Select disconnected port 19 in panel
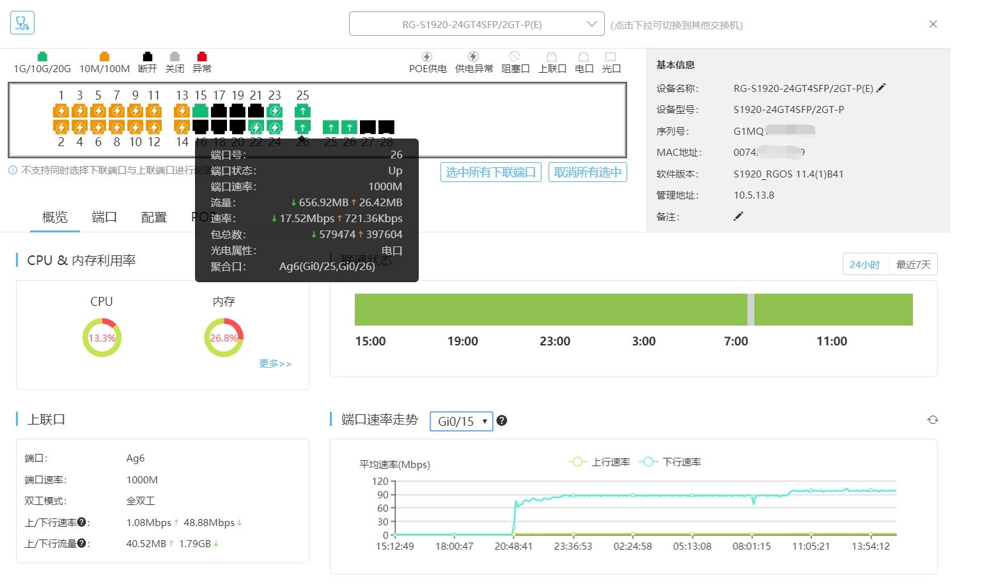 (237, 110)
